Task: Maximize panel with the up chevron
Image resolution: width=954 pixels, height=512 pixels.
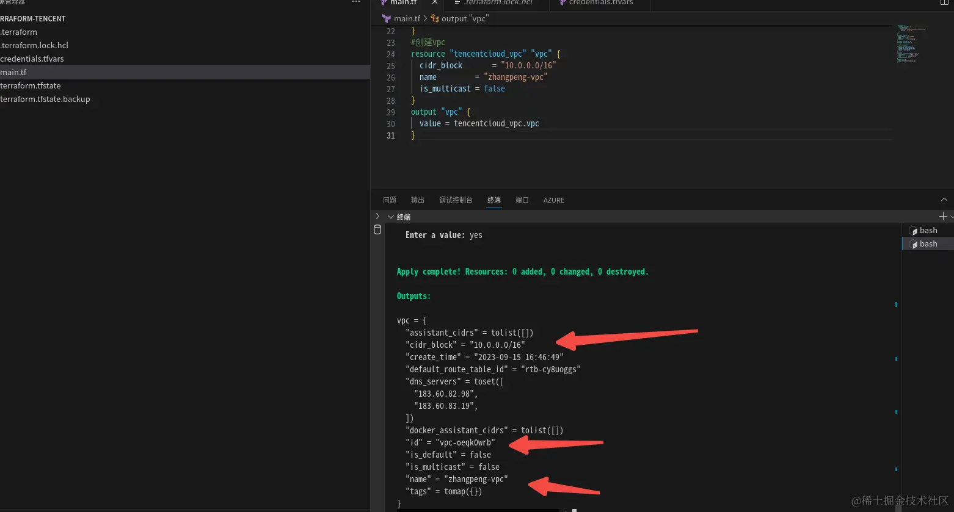Action: click(x=944, y=200)
